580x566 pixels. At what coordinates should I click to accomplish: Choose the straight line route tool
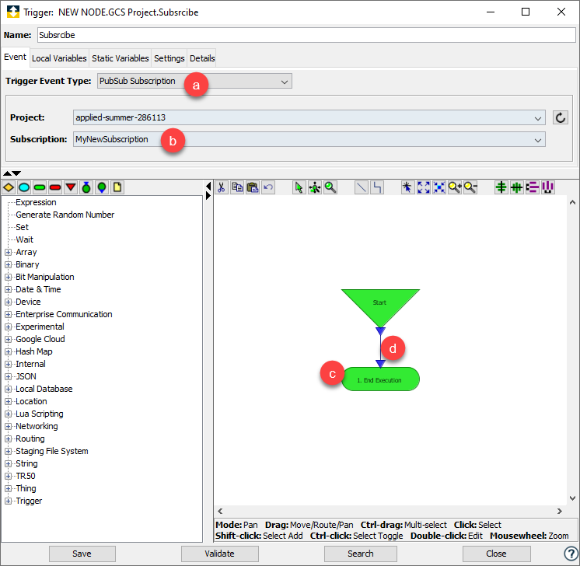361,187
